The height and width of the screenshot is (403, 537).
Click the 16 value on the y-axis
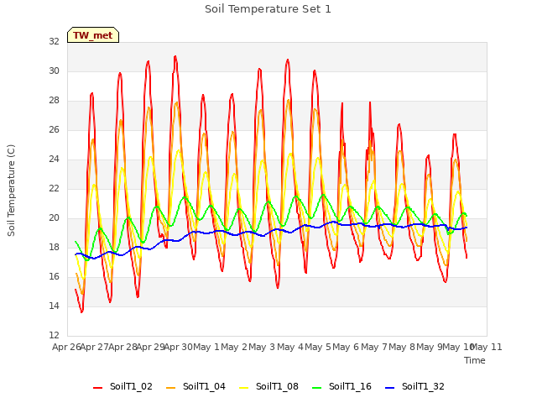point(54,276)
